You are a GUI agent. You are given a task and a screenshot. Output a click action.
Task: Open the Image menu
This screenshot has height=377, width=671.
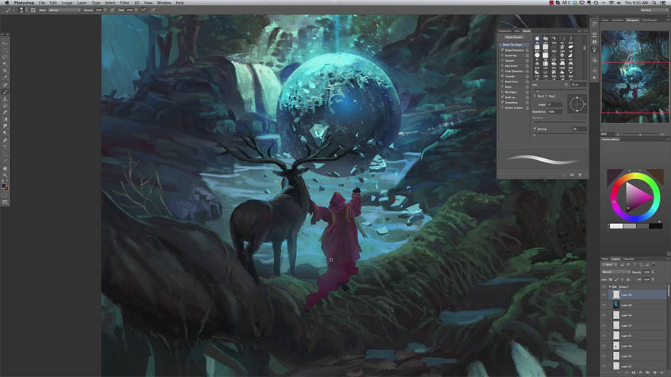[67, 2]
